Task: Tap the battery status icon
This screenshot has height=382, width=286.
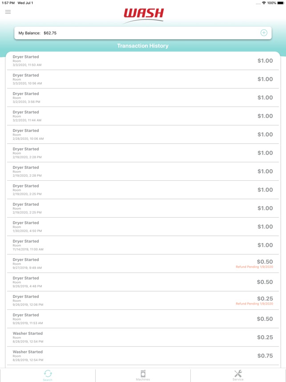Action: pos(280,3)
